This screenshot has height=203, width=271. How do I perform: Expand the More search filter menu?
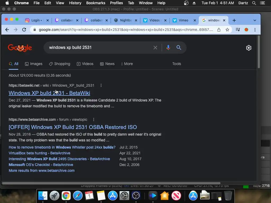[127, 64]
